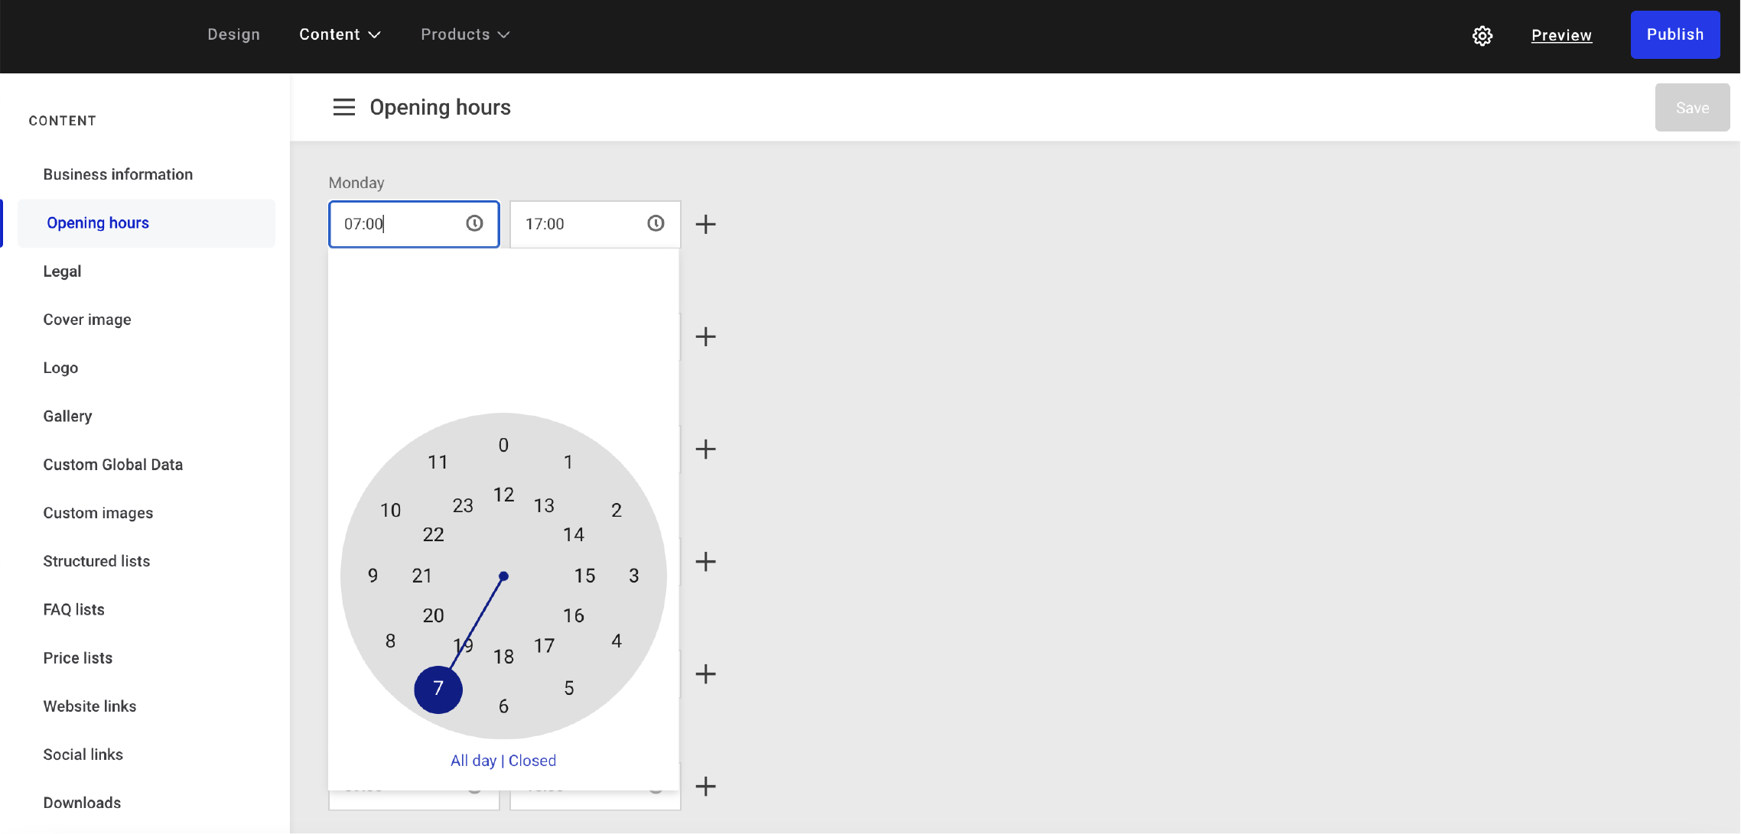The width and height of the screenshot is (1741, 834).
Task: Open Website links
Action: coord(89,706)
